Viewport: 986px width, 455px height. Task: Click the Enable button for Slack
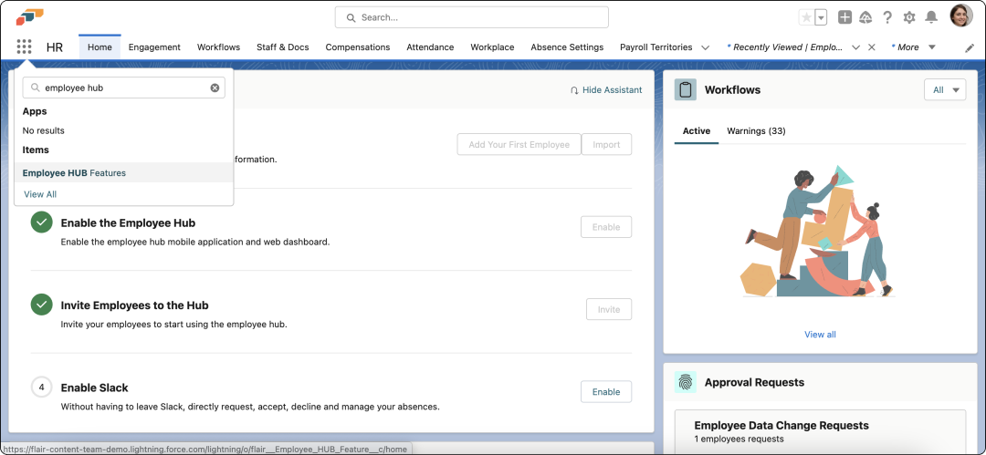tap(606, 392)
